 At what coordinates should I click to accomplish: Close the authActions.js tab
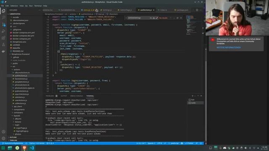153,10
